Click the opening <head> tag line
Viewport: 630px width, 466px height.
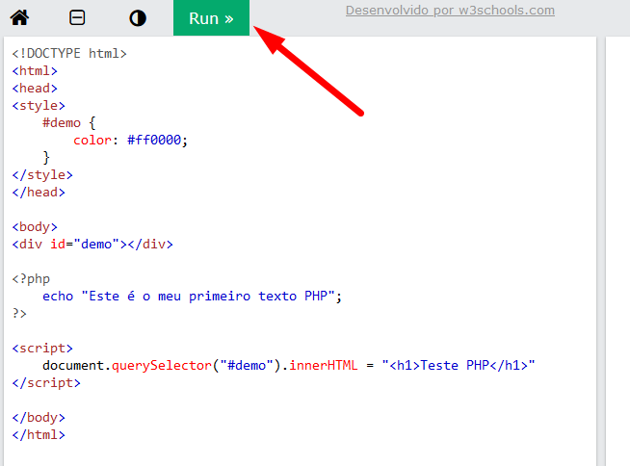pyautogui.click(x=35, y=88)
